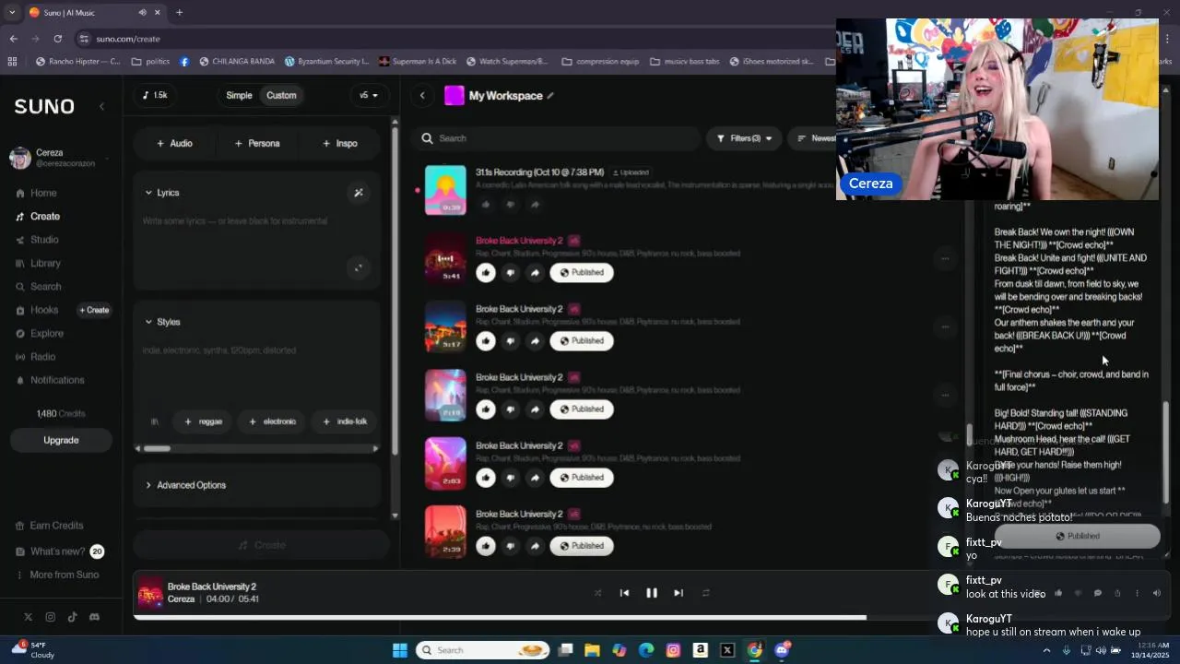Open the style sliders icon beside reggae
The width and height of the screenshot is (1180, 664).
pyautogui.click(x=155, y=421)
